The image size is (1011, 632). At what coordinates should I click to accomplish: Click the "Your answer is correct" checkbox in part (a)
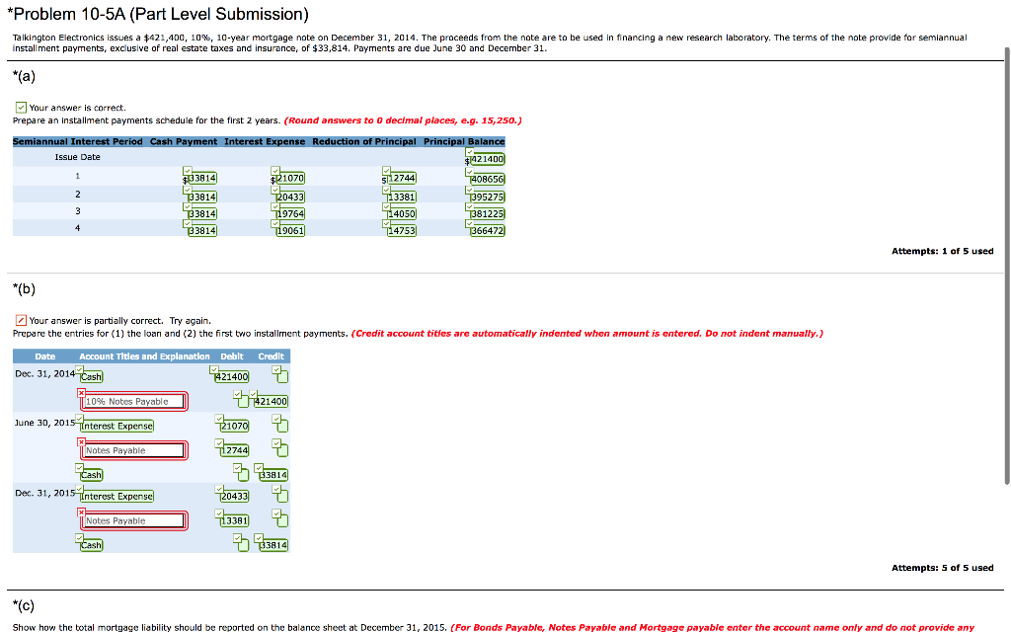pyautogui.click(x=21, y=108)
